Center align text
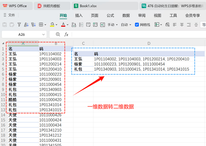The image size is (206, 146). [182, 24]
